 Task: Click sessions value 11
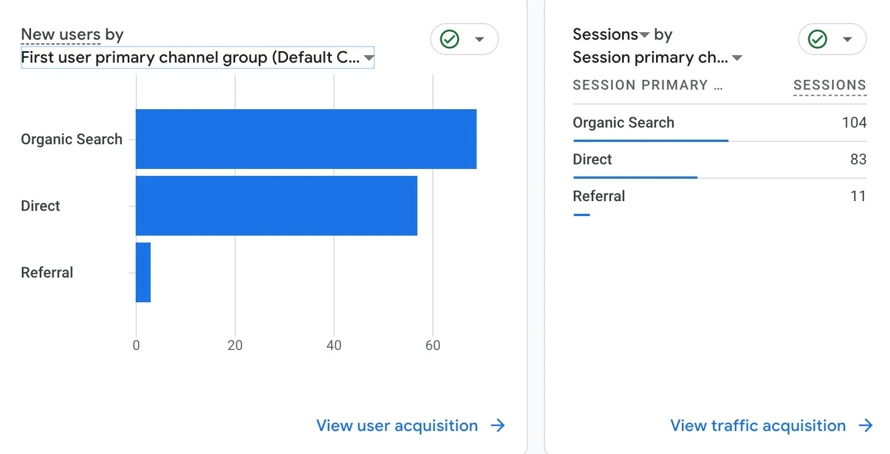coord(858,196)
